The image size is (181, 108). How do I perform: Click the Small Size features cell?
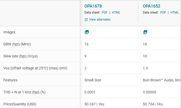click(93, 80)
